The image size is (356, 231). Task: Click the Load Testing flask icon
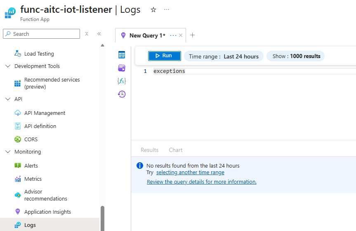tap(18, 54)
